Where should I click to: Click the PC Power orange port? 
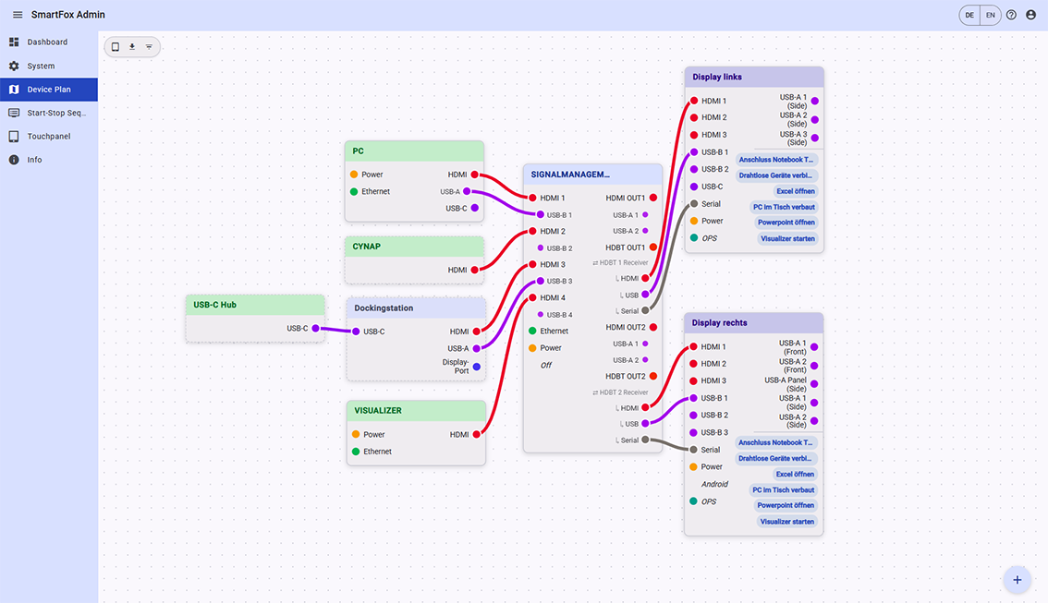[x=354, y=175]
